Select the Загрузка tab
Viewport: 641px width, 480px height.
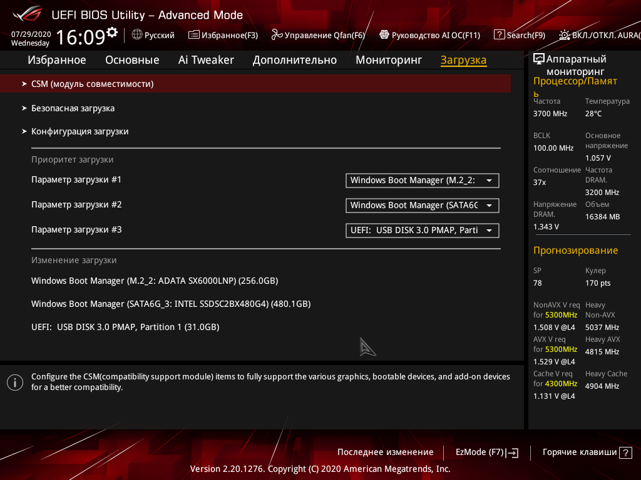tap(464, 60)
